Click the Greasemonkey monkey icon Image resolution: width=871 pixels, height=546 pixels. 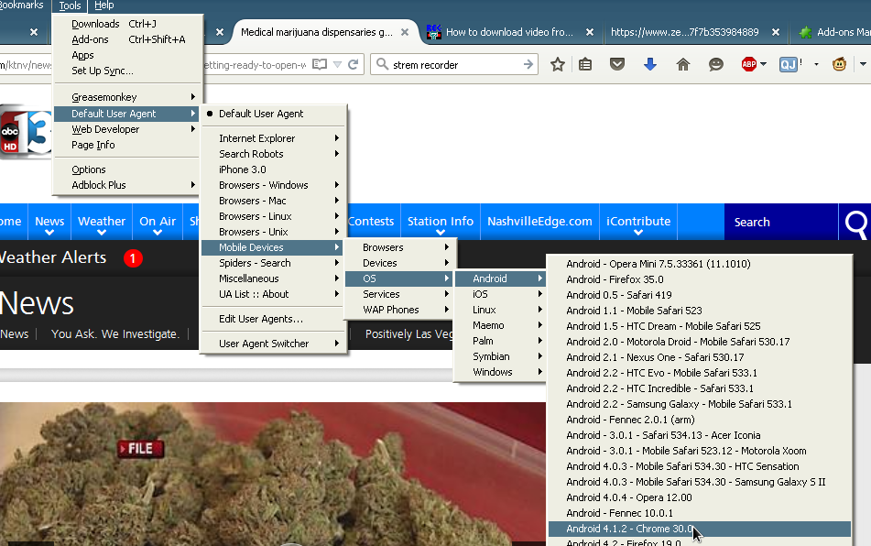pyautogui.click(x=839, y=64)
